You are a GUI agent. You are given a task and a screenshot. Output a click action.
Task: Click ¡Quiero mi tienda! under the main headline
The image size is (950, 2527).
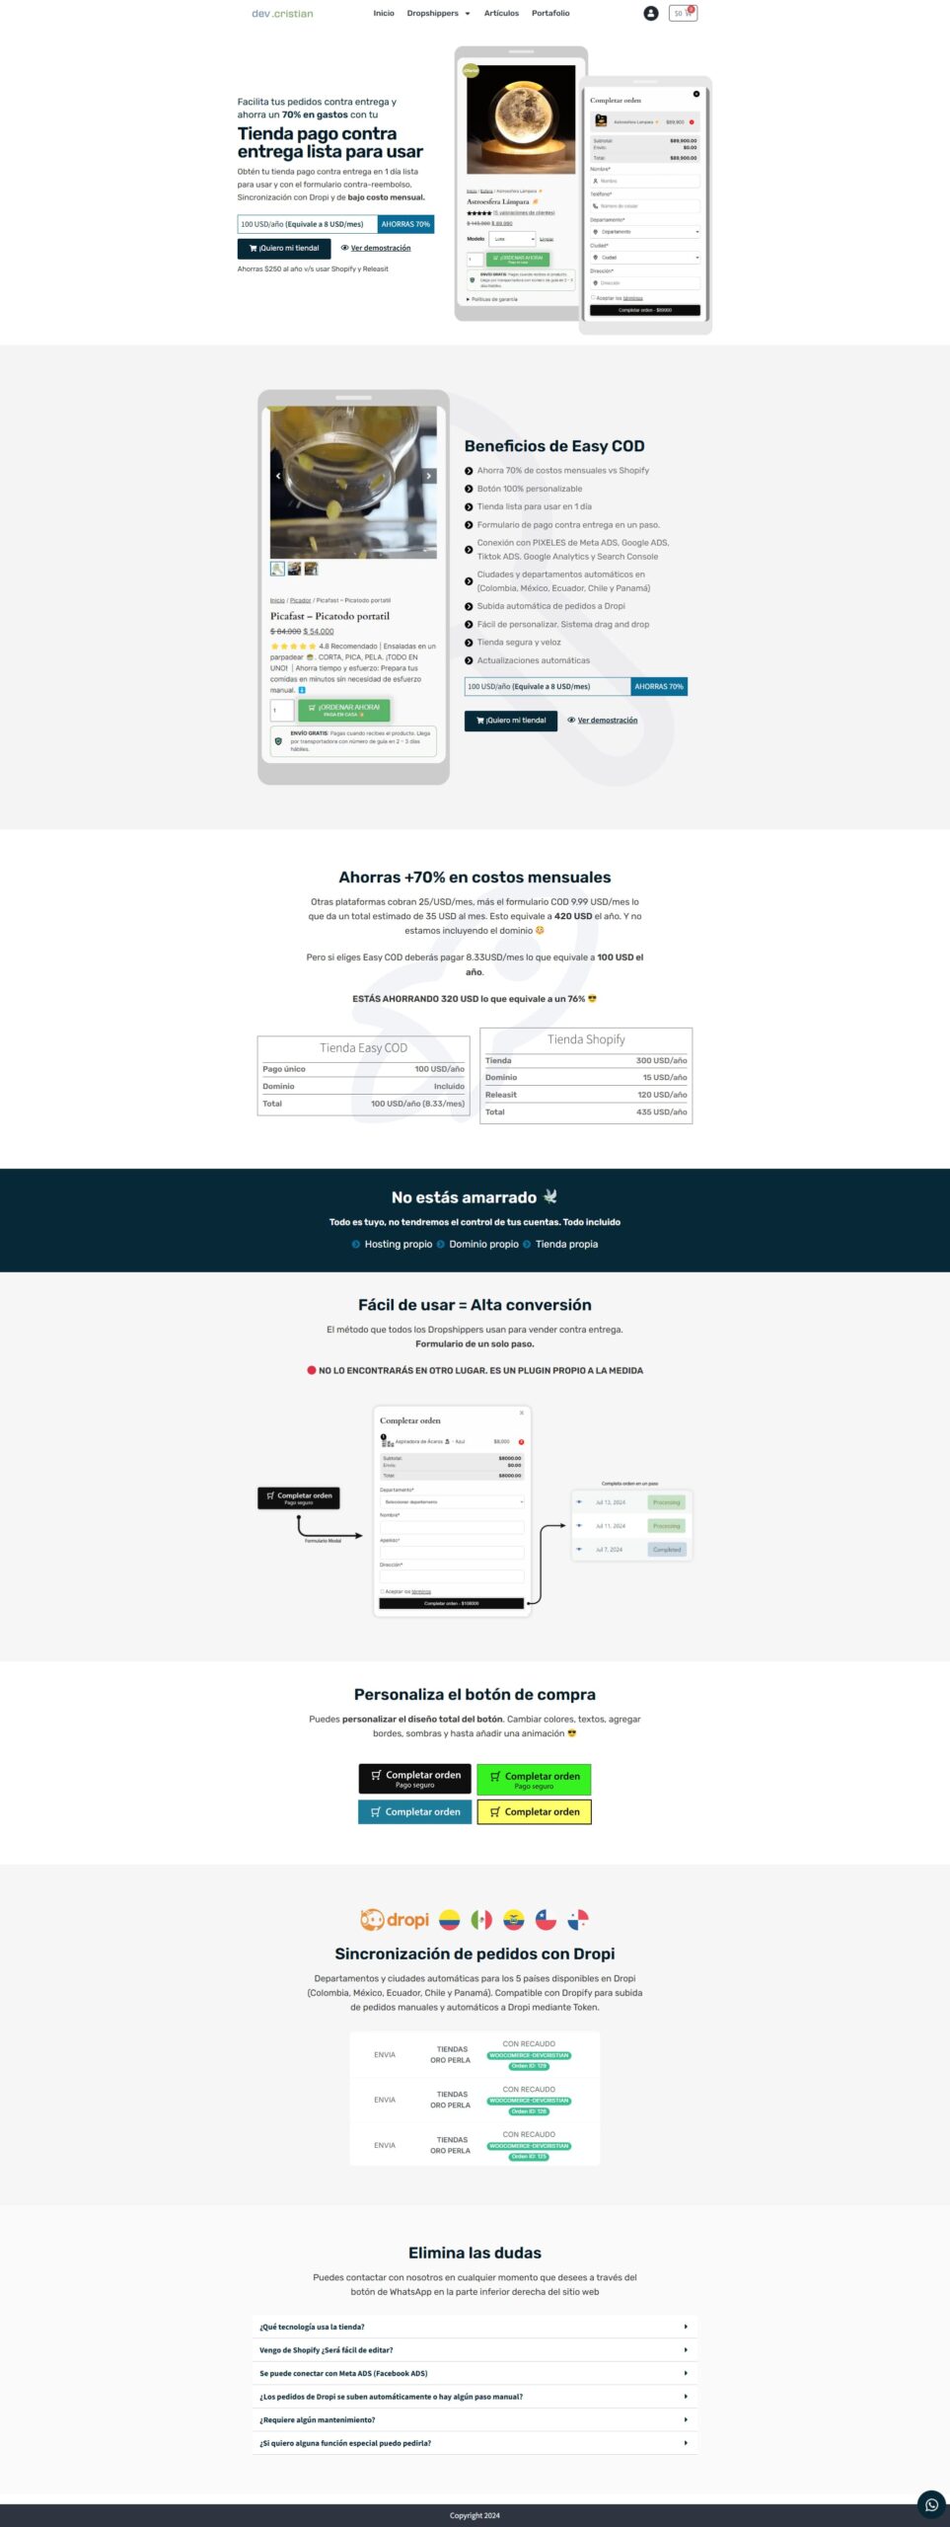[284, 249]
